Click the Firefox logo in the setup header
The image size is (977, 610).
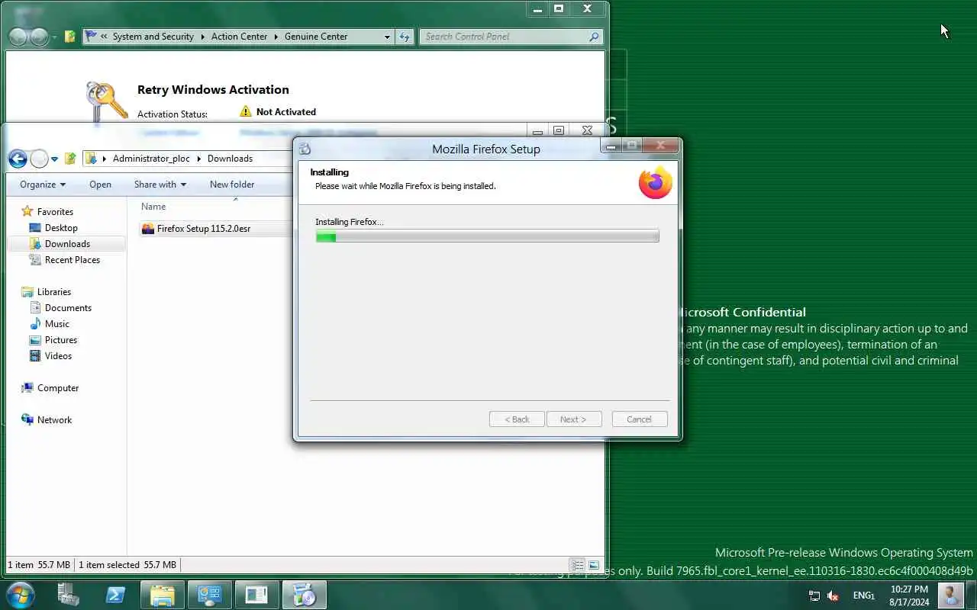pos(656,183)
